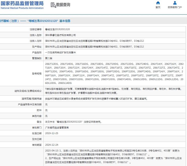Click the model list starting with 206JT12DG

pos(114,74)
